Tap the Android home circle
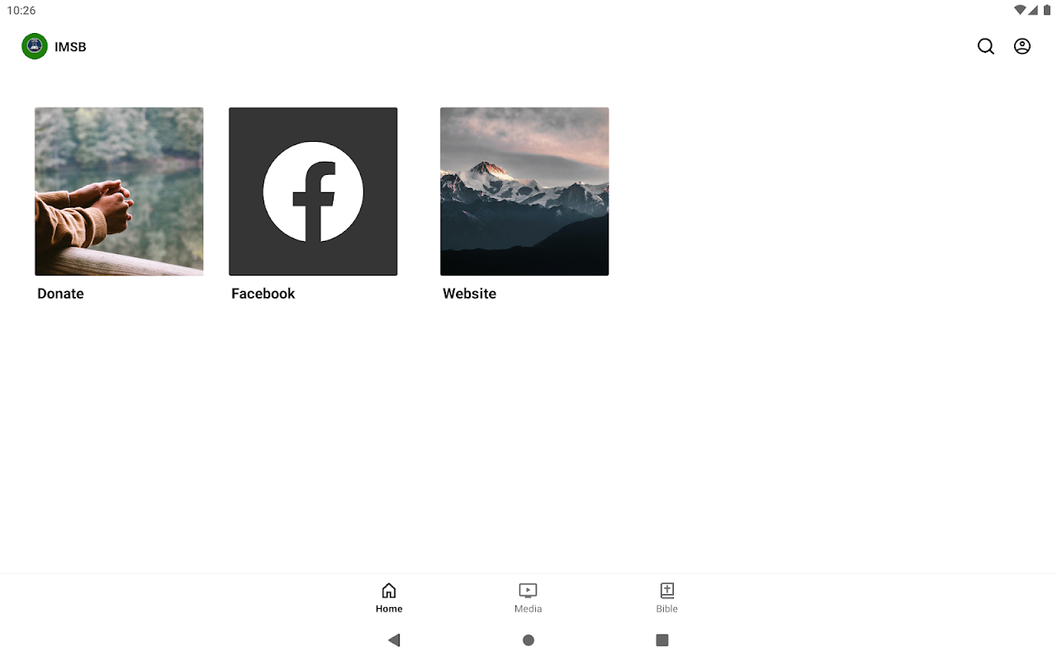 [x=528, y=640]
